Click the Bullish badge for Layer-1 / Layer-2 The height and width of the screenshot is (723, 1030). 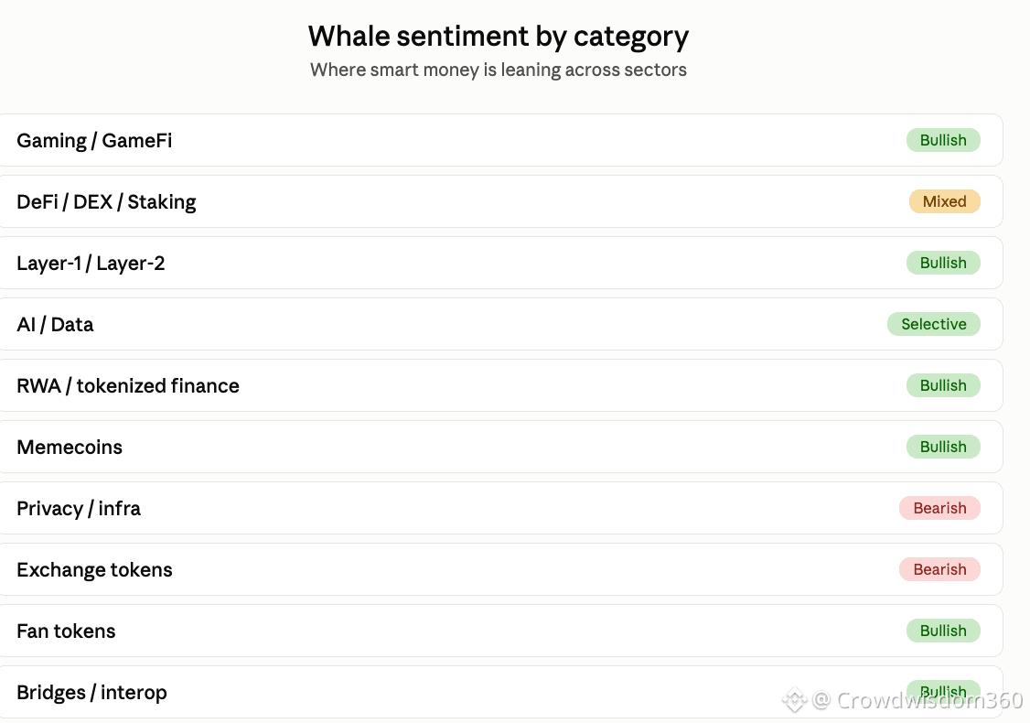pos(943,263)
